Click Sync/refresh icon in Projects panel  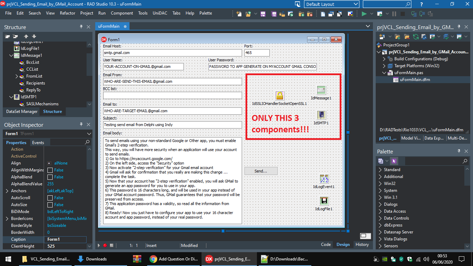tap(415, 36)
